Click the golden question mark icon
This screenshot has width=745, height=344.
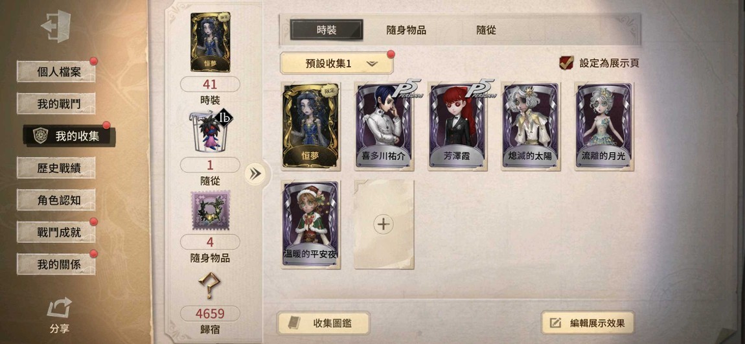(x=209, y=286)
